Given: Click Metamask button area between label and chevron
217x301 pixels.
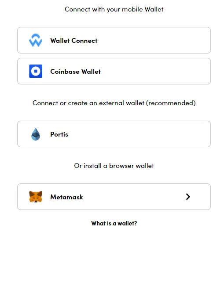Looking at the screenshot, I should [134, 197].
